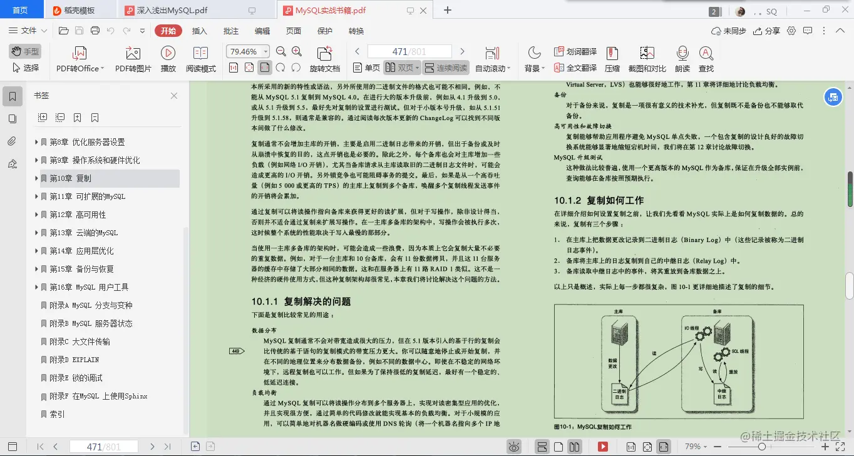
Task: Open quick access toolbar customization arrow
Action: pos(143,31)
